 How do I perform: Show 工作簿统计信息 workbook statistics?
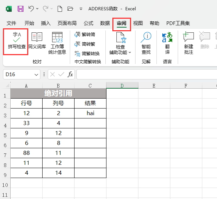57,43
